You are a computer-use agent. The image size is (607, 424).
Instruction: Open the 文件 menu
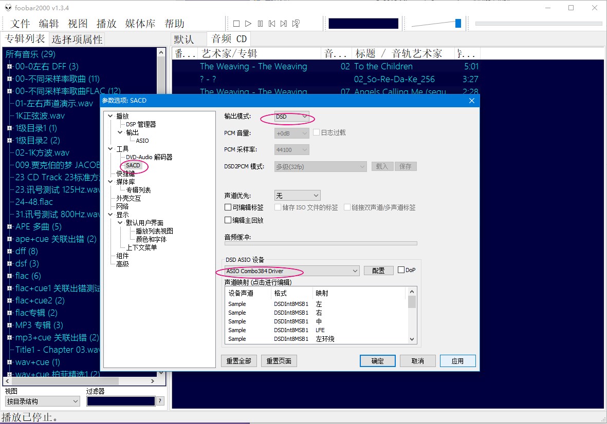[x=20, y=24]
